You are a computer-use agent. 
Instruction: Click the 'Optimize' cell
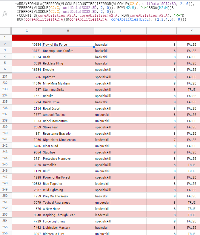pyautogui.click(x=68, y=77)
